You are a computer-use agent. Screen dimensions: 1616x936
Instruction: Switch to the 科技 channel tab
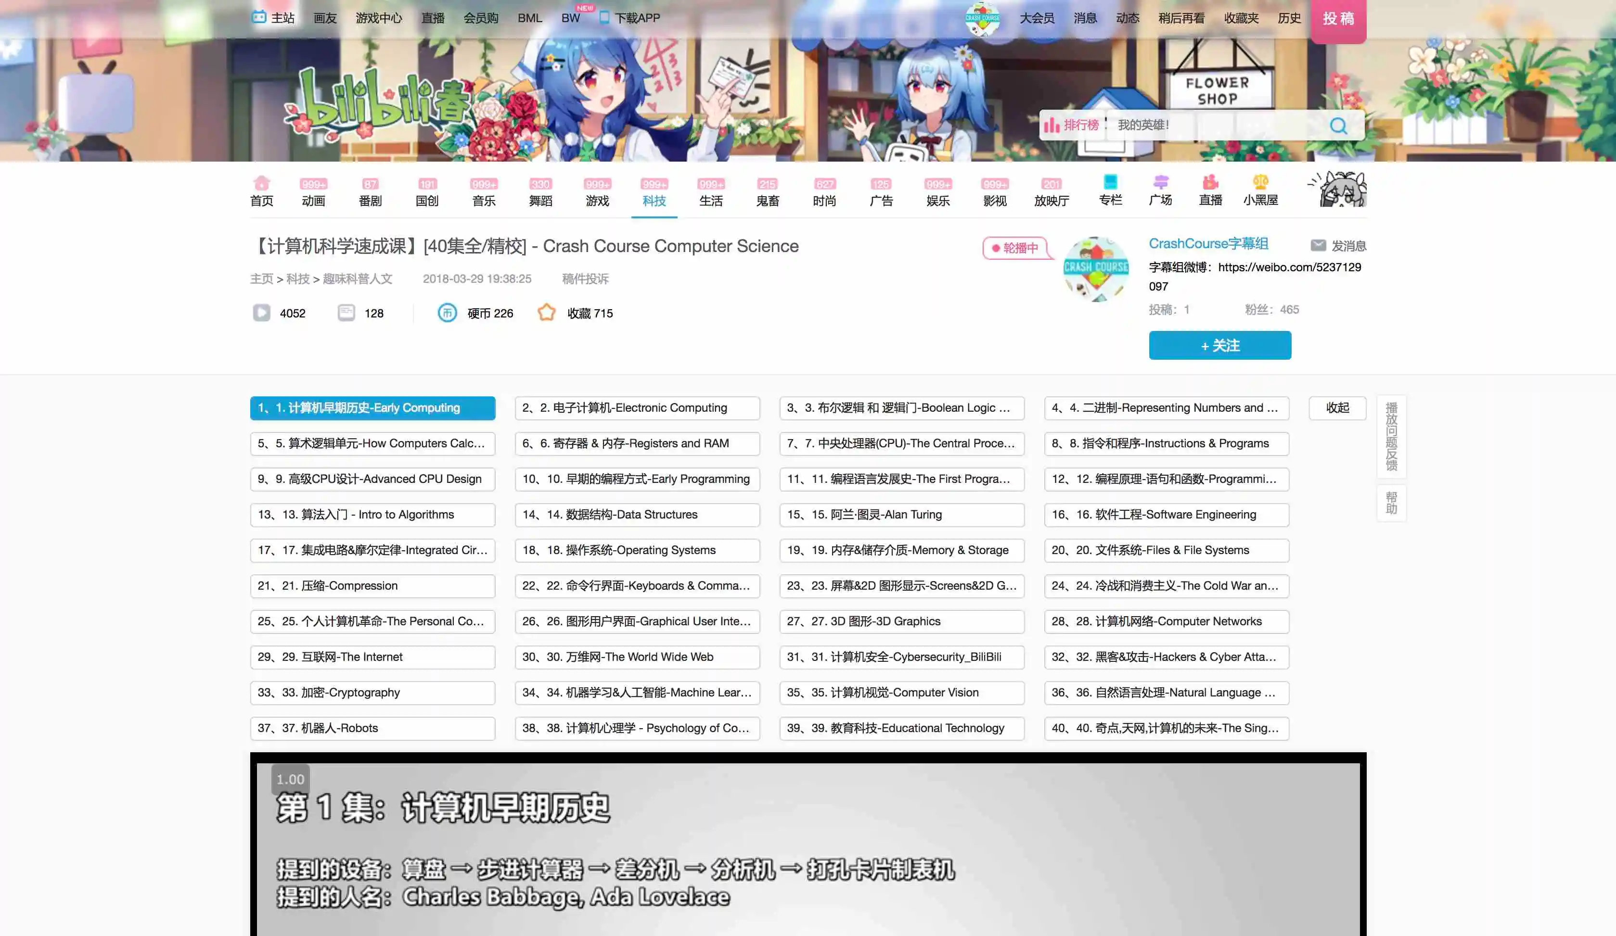(654, 200)
